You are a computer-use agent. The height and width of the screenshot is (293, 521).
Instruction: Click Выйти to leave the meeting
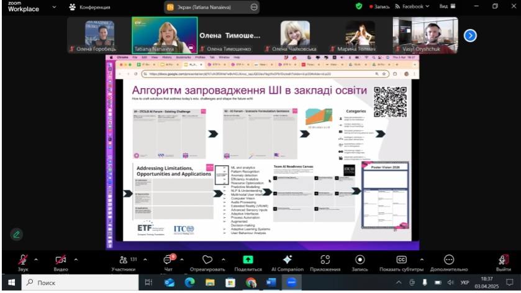tap(503, 259)
